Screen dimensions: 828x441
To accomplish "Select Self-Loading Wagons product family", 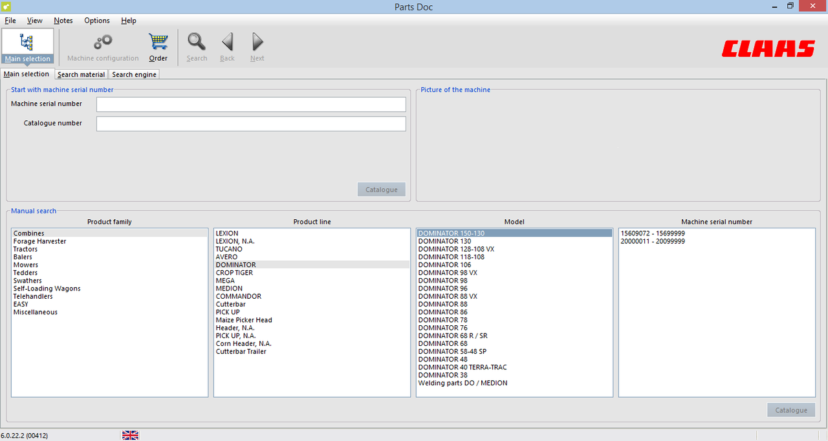I will point(109,288).
